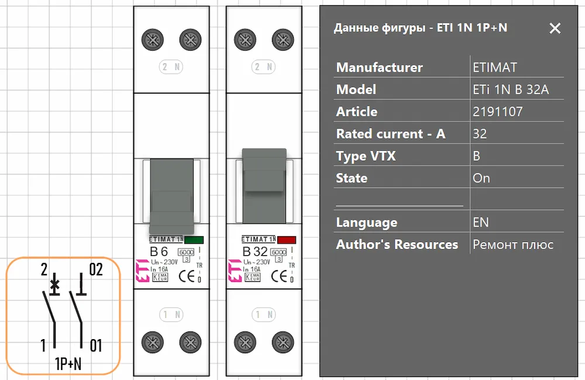The width and height of the screenshot is (585, 380).
Task: Select the Model value ETi 1N B 32A
Action: coord(511,89)
